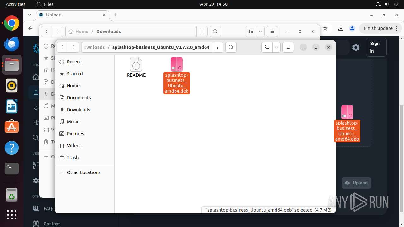Click Home path segment in back Files window

click(79, 32)
